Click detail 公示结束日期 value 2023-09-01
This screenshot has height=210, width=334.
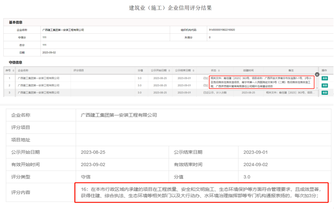click(x=255, y=152)
